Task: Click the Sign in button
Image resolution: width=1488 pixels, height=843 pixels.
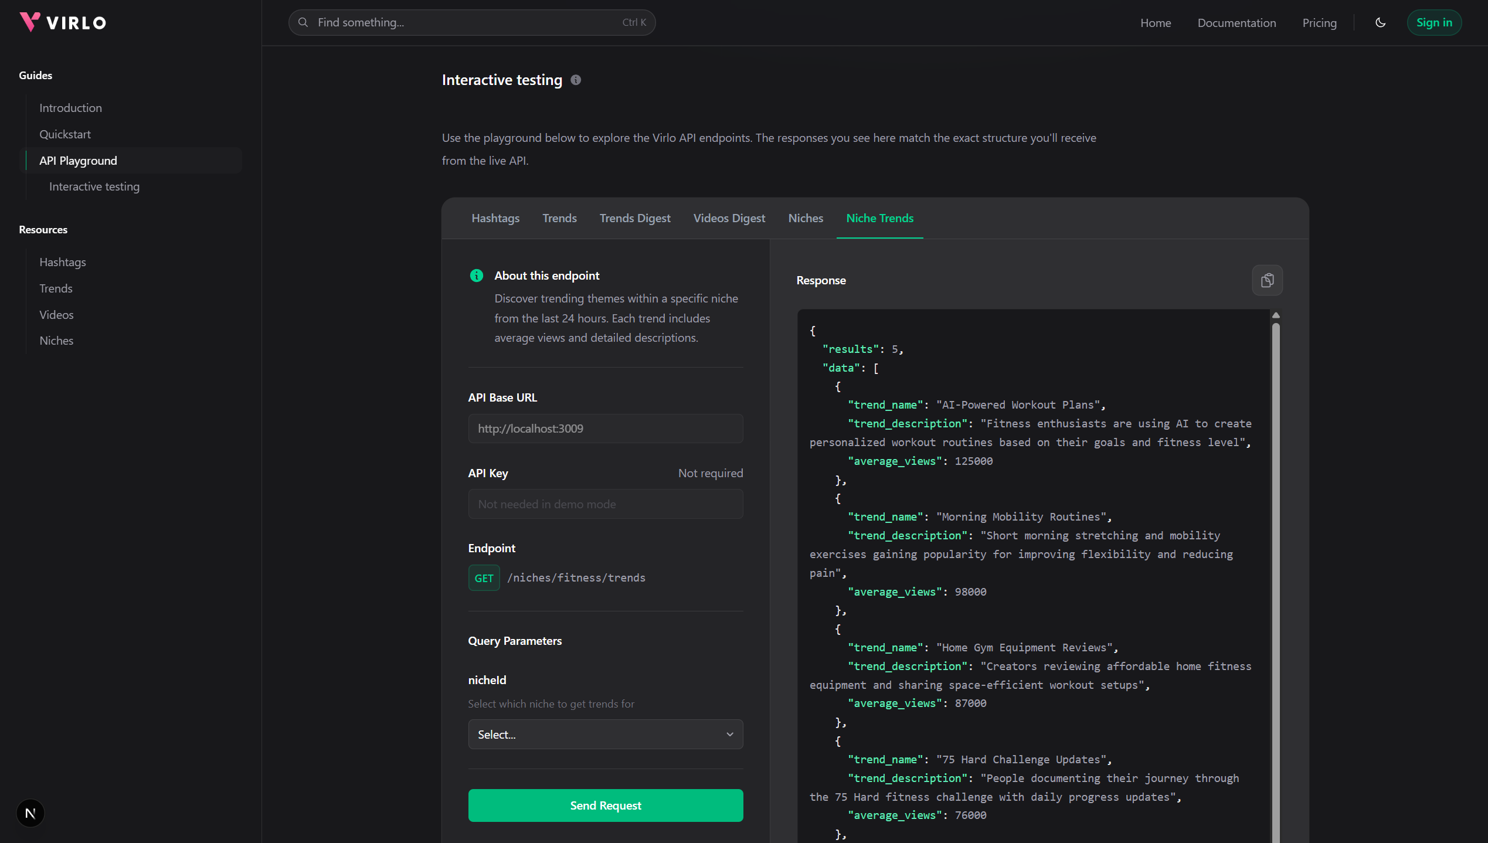Action: coord(1433,23)
